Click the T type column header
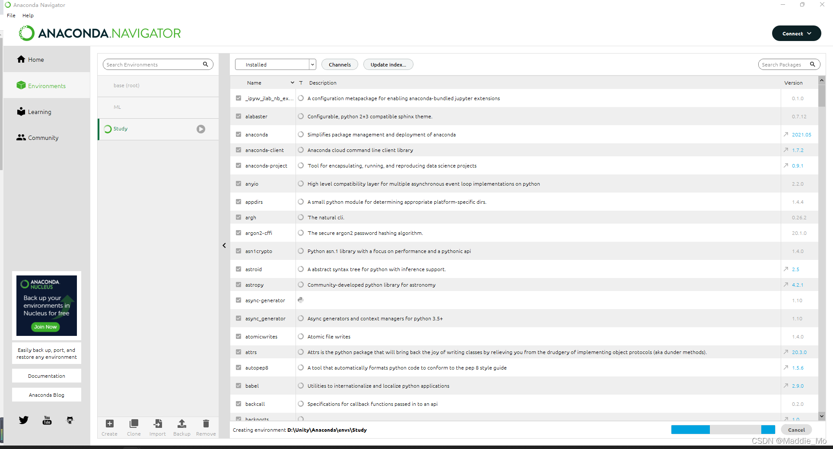 click(x=301, y=83)
